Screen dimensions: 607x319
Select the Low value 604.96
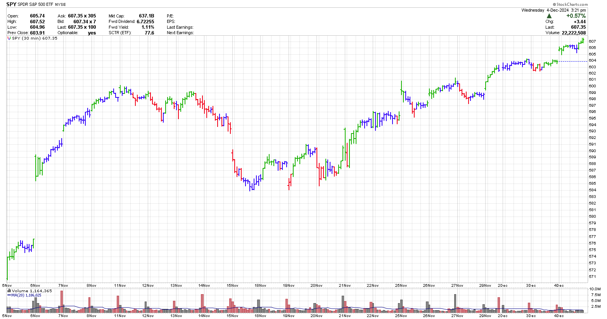[37, 27]
